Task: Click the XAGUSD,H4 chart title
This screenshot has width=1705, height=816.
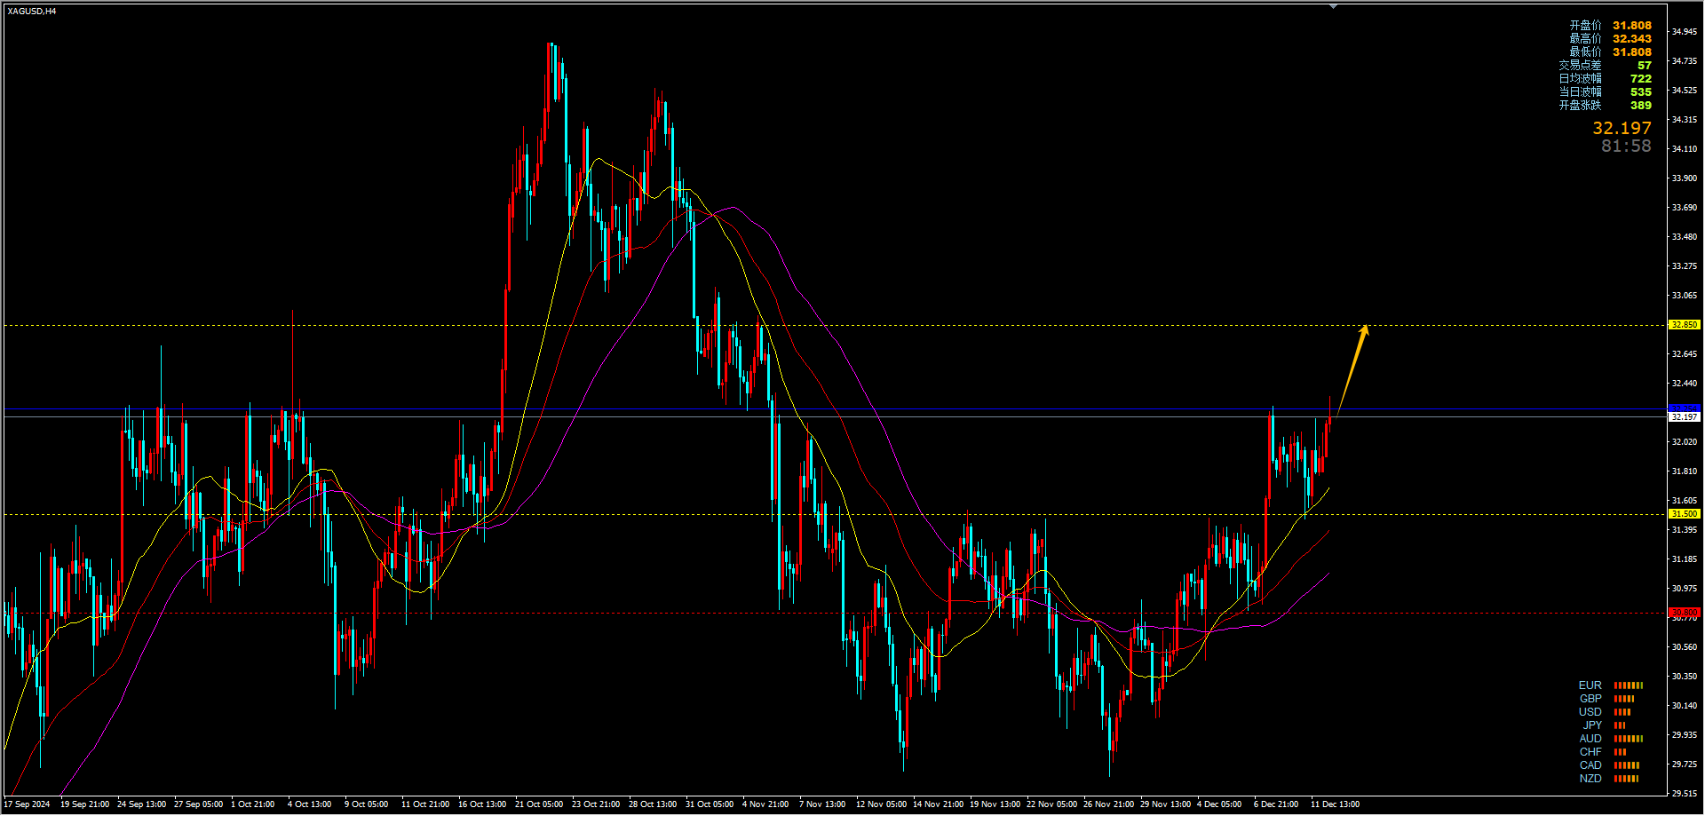Action: tap(32, 12)
